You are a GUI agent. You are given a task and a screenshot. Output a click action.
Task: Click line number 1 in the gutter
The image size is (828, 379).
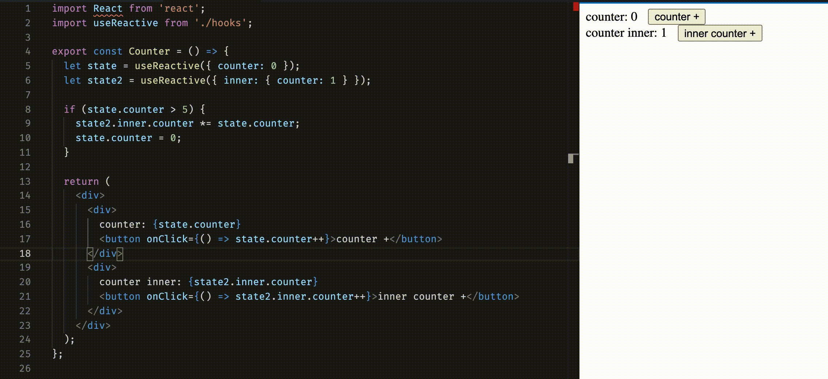click(28, 8)
